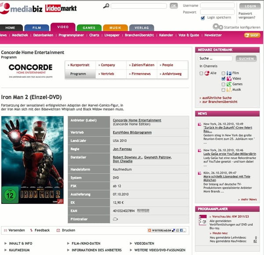Click the Concorde Home Entertainment logo
Image resolution: width=264 pixels, height=255 pixels.
point(31,70)
